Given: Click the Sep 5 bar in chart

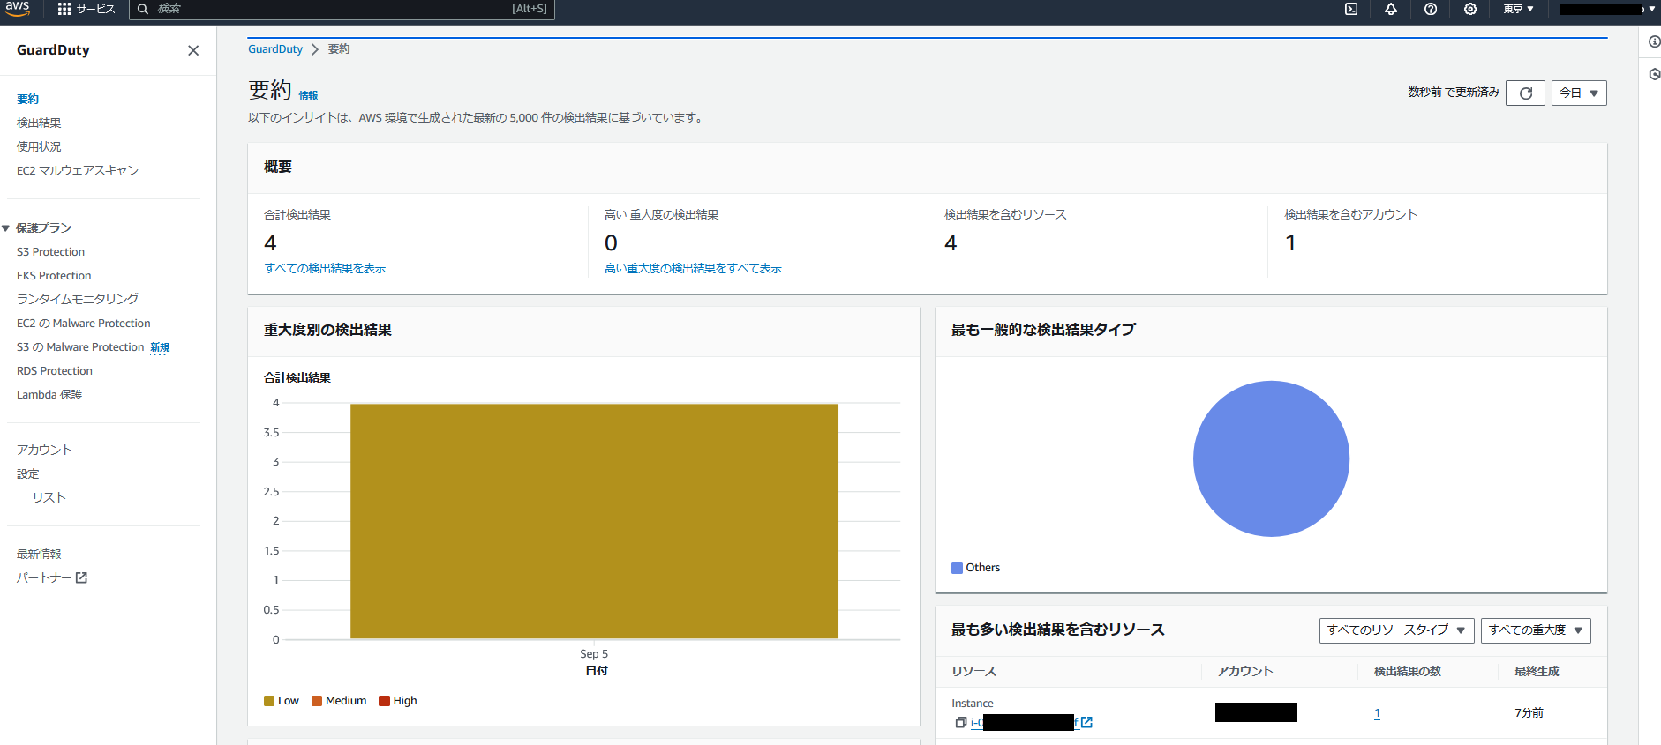Looking at the screenshot, I should click(594, 521).
